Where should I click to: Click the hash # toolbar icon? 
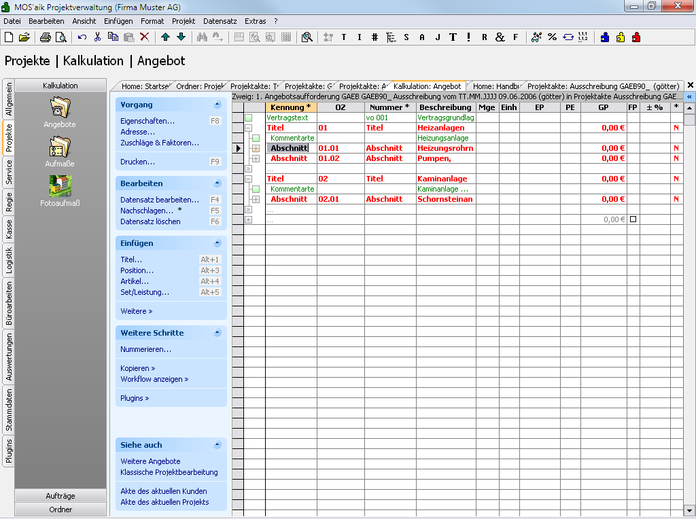[x=375, y=37]
